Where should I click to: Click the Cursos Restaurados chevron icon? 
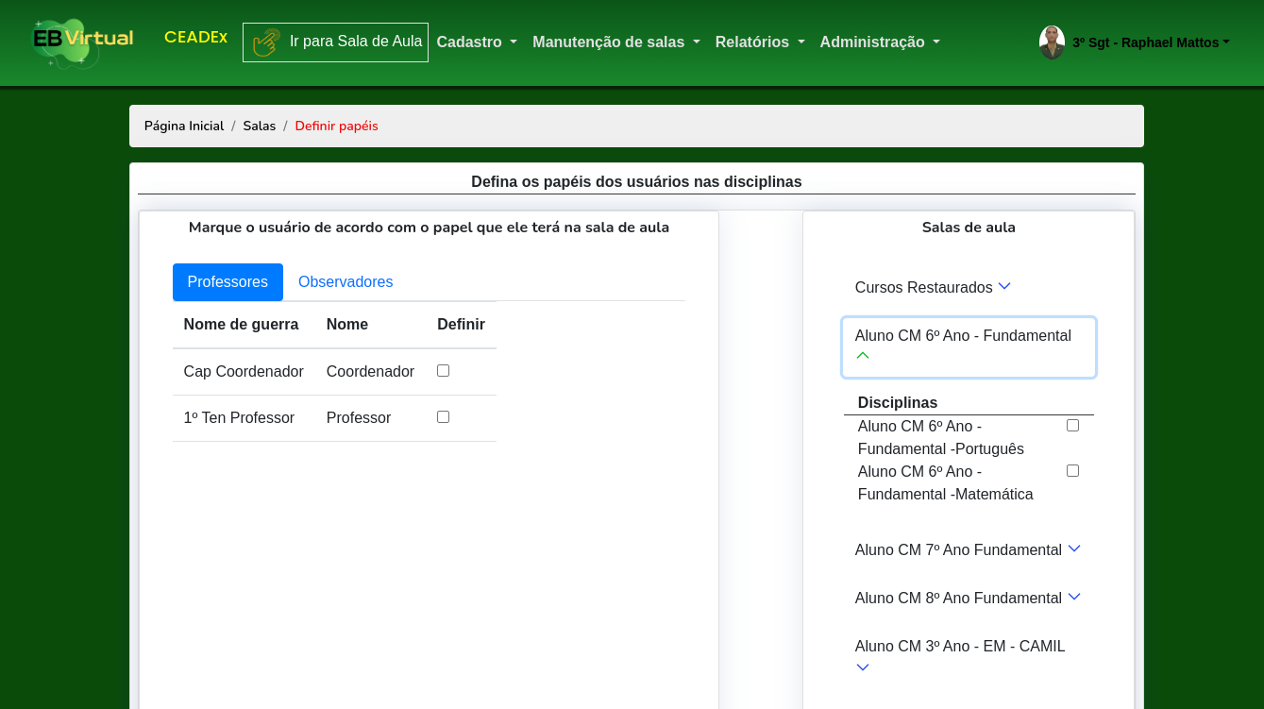[x=1004, y=286]
